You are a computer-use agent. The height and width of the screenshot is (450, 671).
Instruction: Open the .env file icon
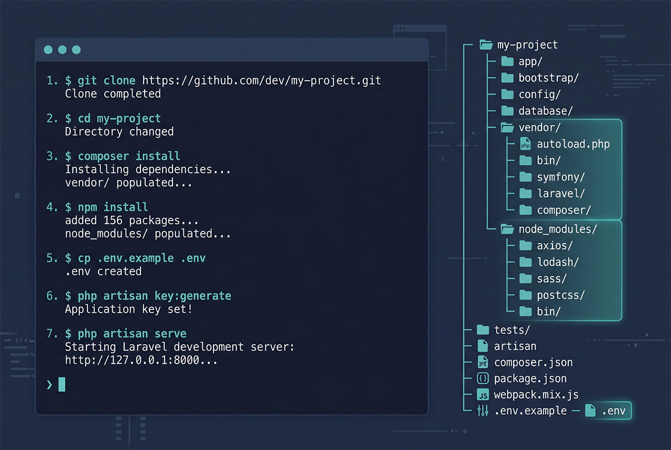coord(590,411)
